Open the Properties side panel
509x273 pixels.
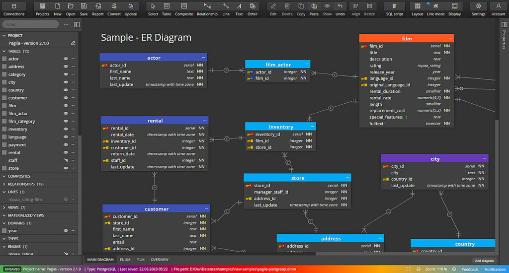(x=504, y=36)
